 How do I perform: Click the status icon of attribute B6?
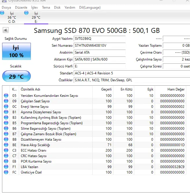click(x=6, y=128)
